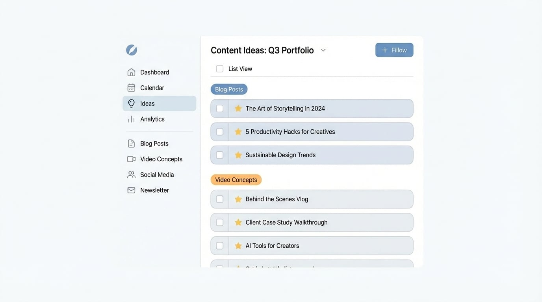Select the Ideas lightbulb icon

tap(131, 103)
